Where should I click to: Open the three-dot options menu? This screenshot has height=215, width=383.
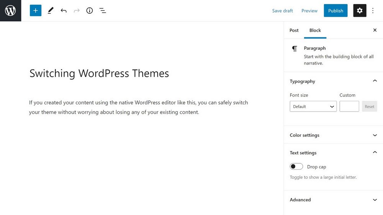[x=373, y=10]
